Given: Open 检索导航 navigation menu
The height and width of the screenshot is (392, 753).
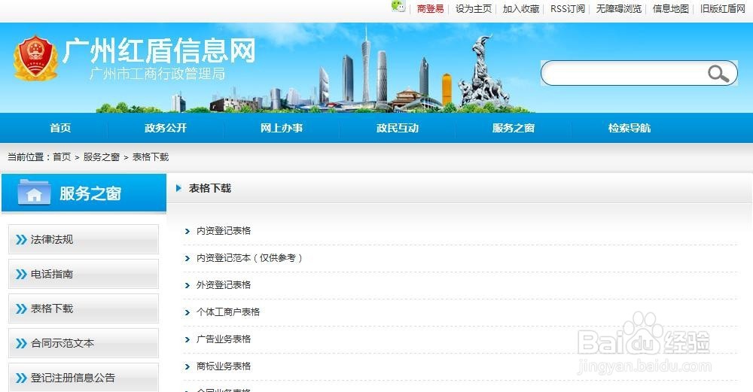Looking at the screenshot, I should (629, 128).
